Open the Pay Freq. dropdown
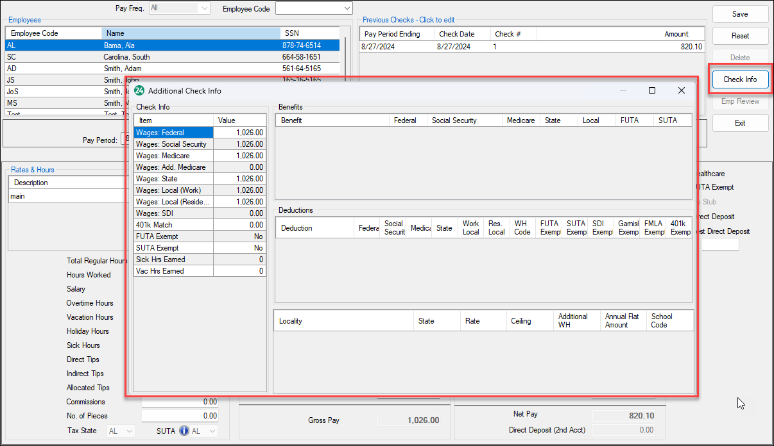Screen dimensions: 774x446 (x=179, y=8)
